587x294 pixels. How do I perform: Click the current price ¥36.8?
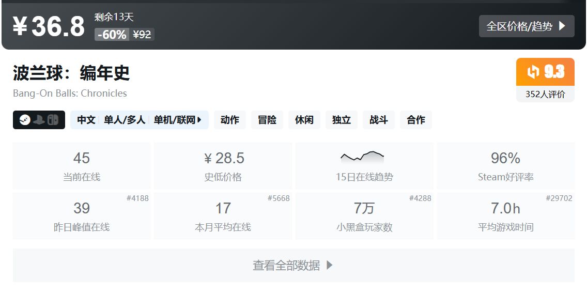(x=49, y=26)
